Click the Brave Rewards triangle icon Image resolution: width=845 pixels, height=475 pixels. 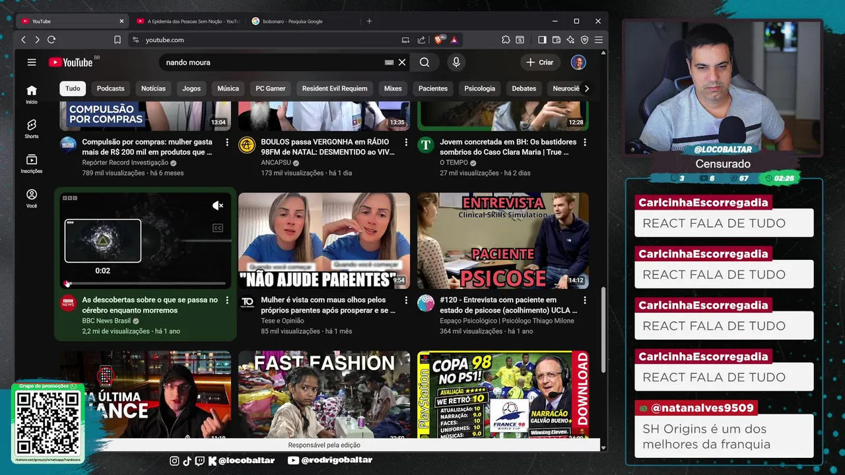point(454,40)
